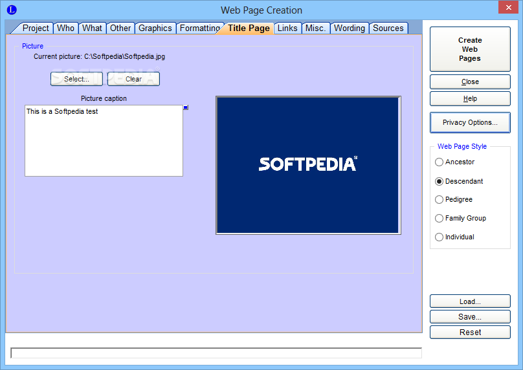Open the Links tab
The width and height of the screenshot is (523, 370).
[x=287, y=28]
